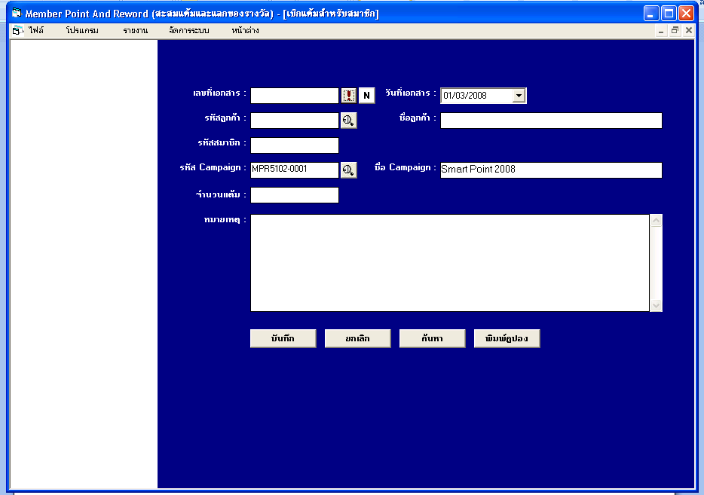The image size is (704, 495).
Task: Close the inner child window
Action: tap(689, 31)
